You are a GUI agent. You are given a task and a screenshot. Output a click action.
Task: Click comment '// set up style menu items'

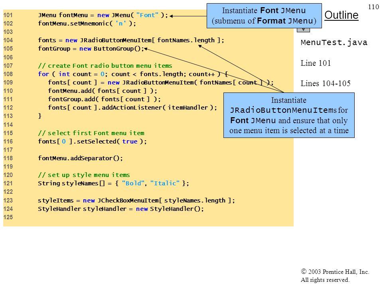84,175
